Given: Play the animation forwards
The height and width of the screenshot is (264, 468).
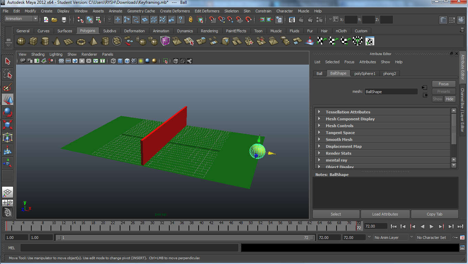Looking at the screenshot, I should [x=432, y=227].
